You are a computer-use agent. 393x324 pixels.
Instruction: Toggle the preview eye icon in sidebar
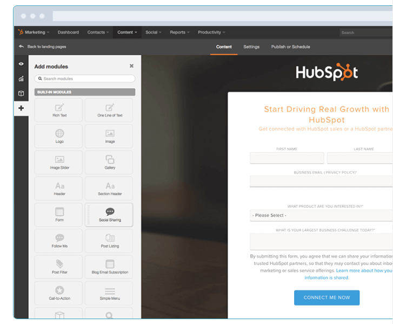(x=21, y=64)
